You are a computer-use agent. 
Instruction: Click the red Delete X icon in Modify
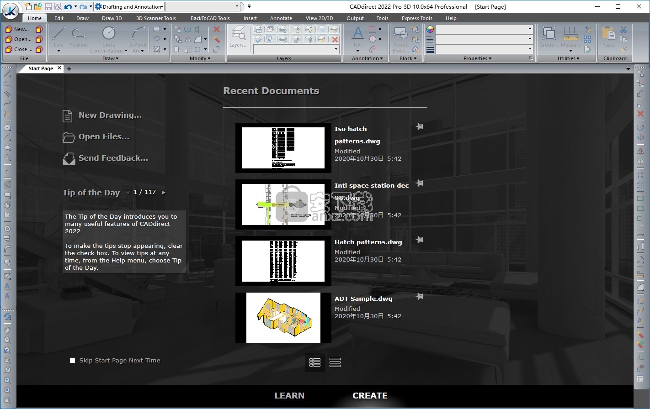coord(217,29)
